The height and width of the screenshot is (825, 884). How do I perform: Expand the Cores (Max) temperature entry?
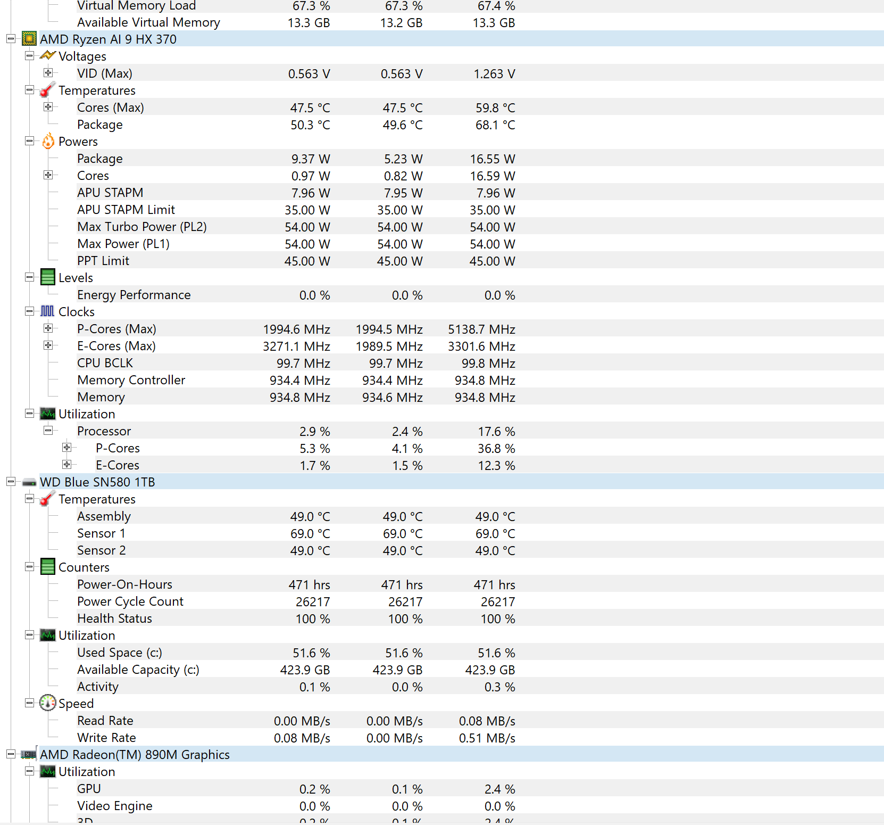(48, 107)
